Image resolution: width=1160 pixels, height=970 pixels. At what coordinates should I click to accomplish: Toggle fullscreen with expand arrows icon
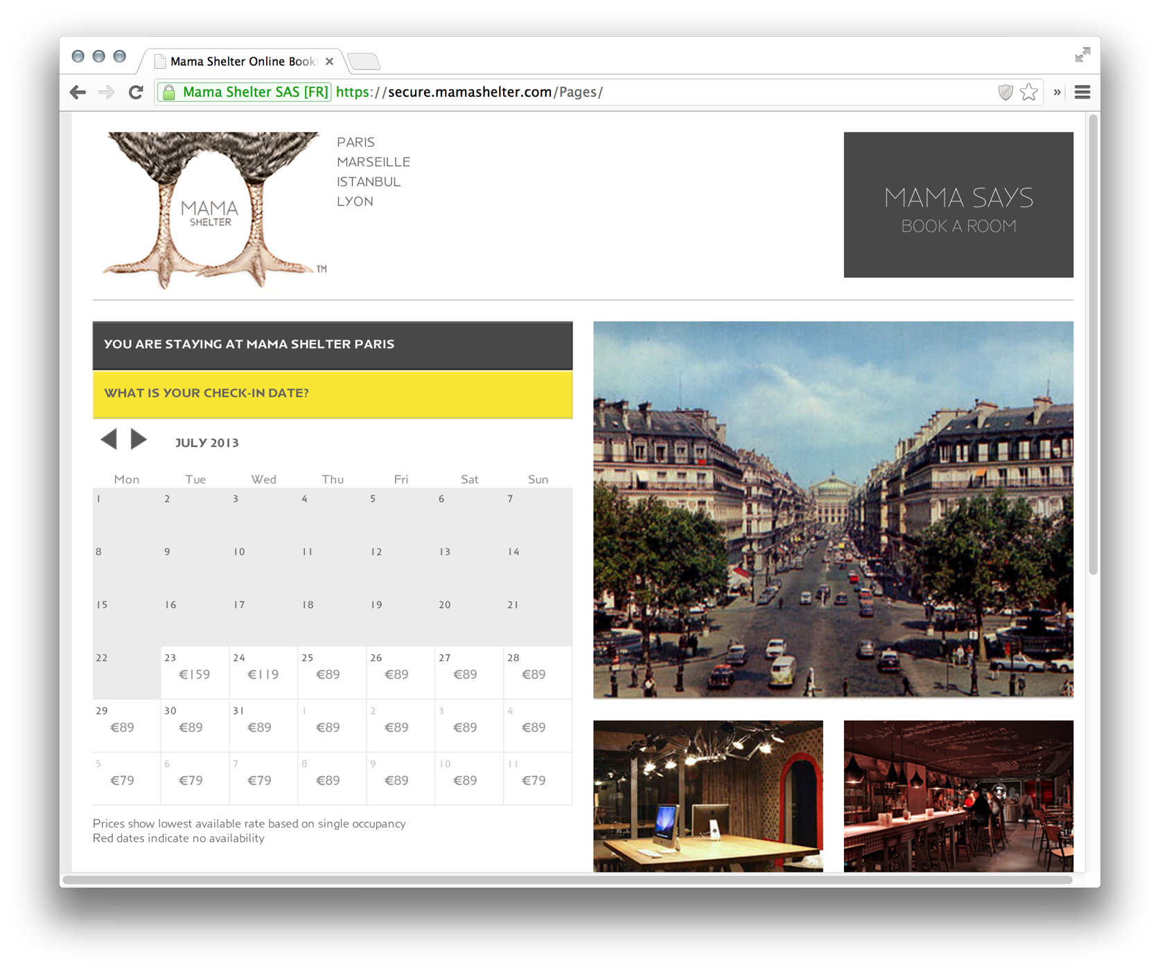click(x=1082, y=55)
